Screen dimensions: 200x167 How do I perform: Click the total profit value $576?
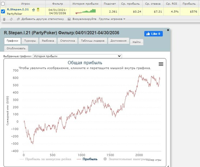193,12
